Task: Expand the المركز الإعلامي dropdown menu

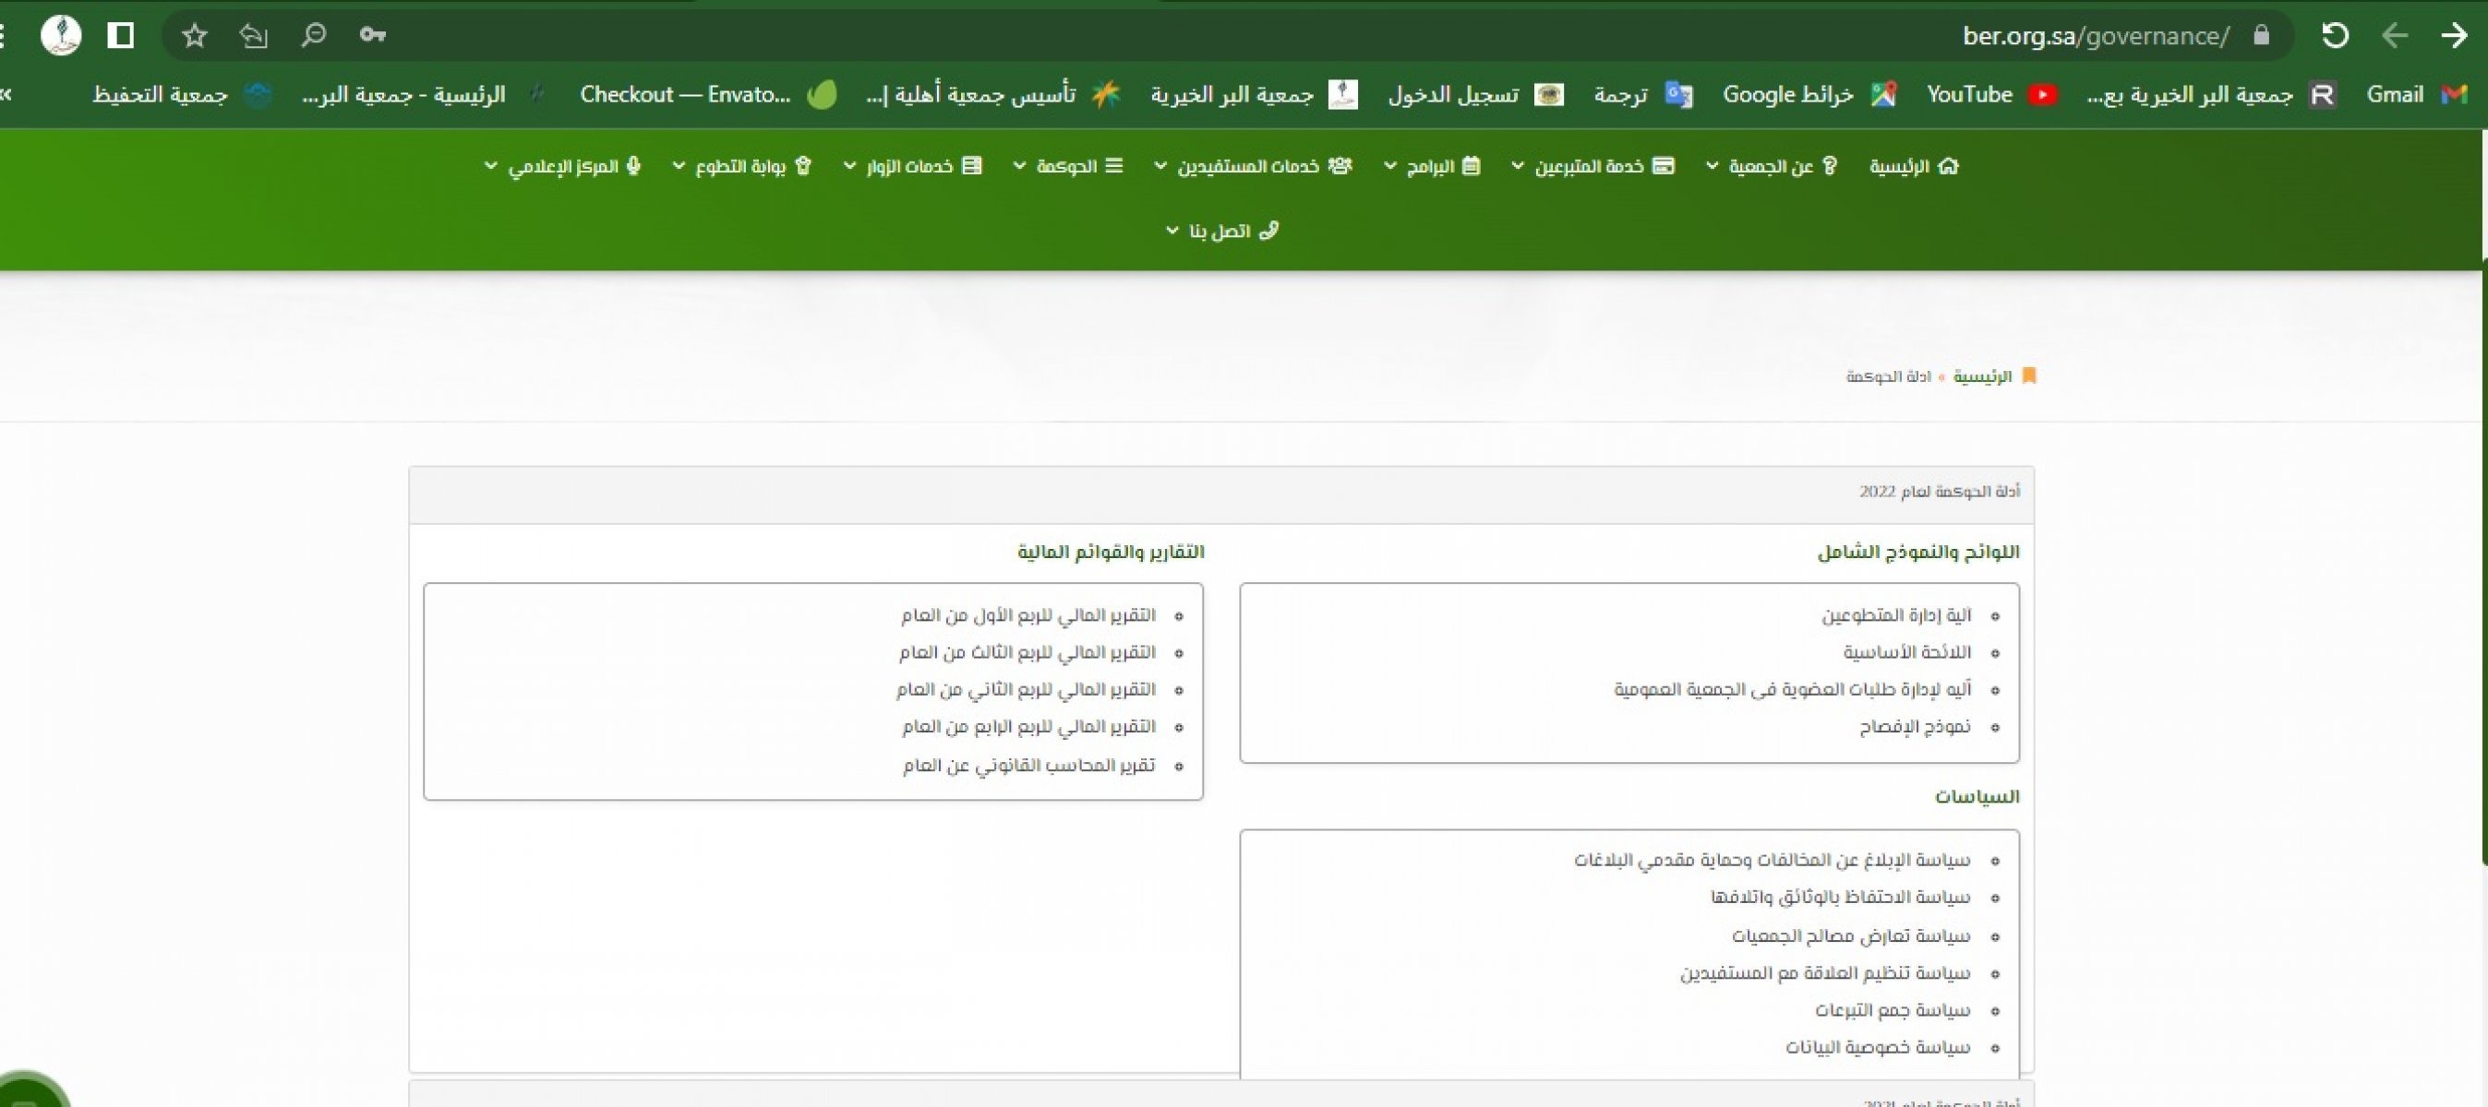Action: [562, 166]
